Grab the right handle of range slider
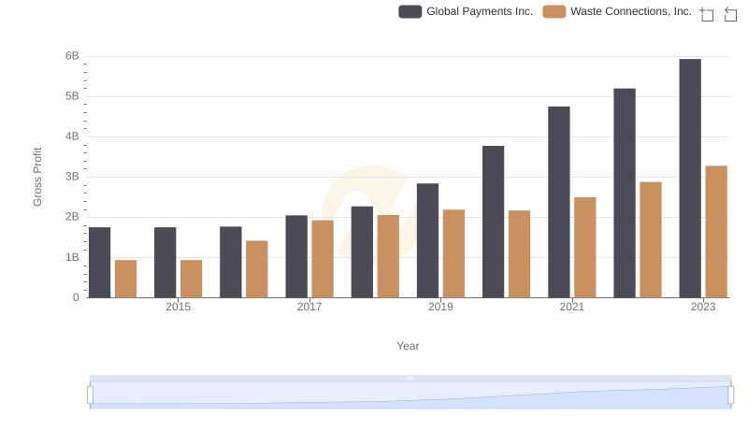748x431 pixels. click(731, 395)
